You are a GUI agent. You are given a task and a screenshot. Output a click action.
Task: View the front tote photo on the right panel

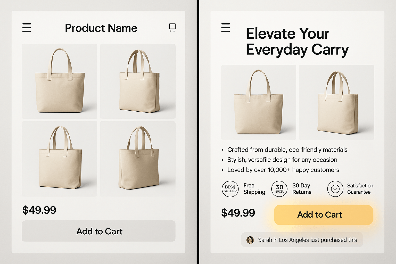pyautogui.click(x=259, y=102)
